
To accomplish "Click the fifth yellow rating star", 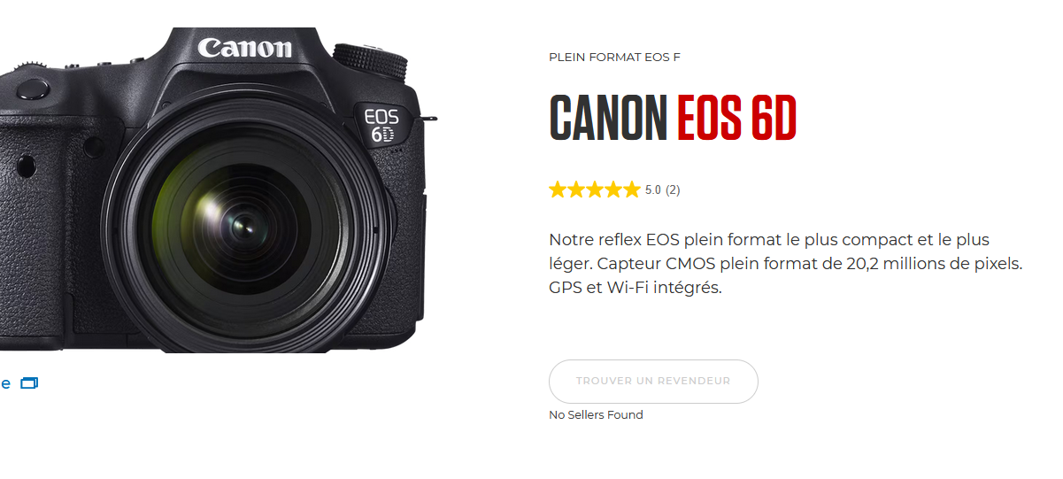I will pos(631,189).
